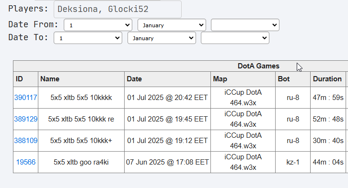Select the 47m : 59s duration cell
The width and height of the screenshot is (348, 188).
pyautogui.click(x=328, y=98)
